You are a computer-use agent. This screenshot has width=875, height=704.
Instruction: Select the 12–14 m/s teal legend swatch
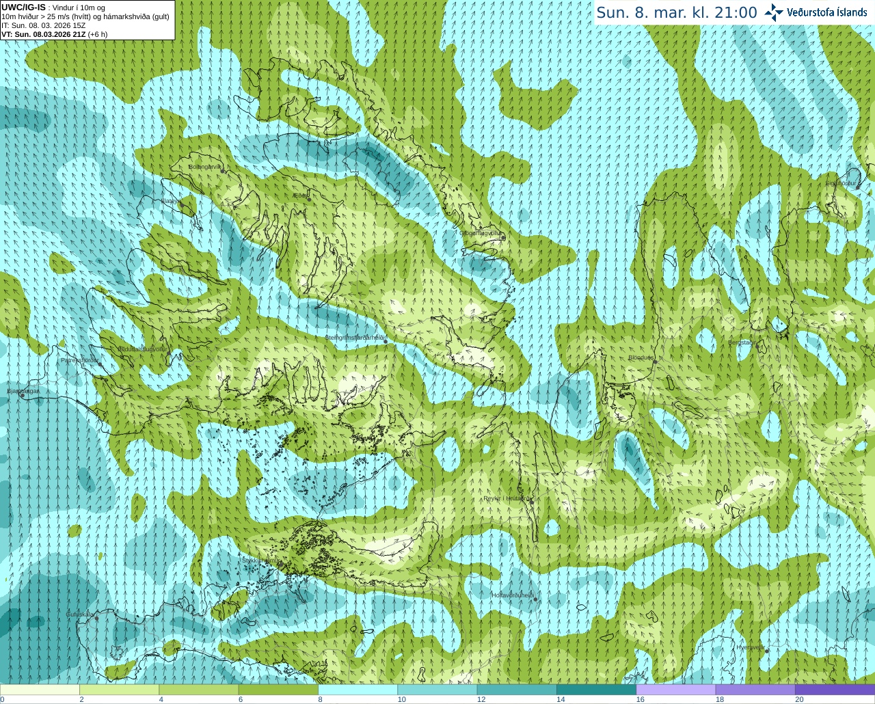pos(517,690)
